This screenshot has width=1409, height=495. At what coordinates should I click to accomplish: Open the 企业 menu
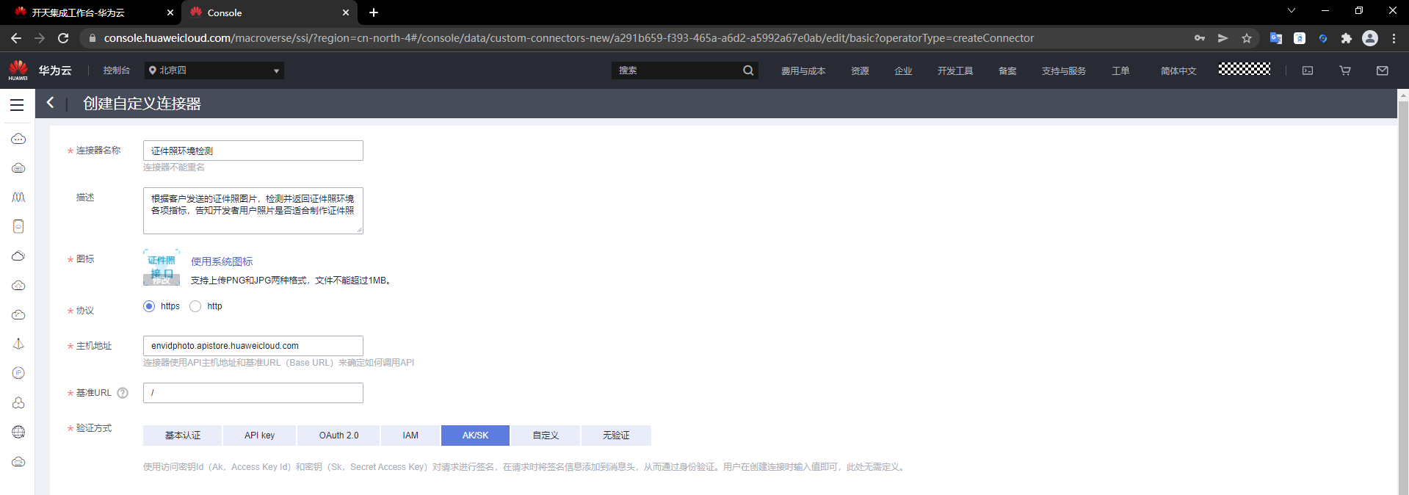click(x=903, y=71)
